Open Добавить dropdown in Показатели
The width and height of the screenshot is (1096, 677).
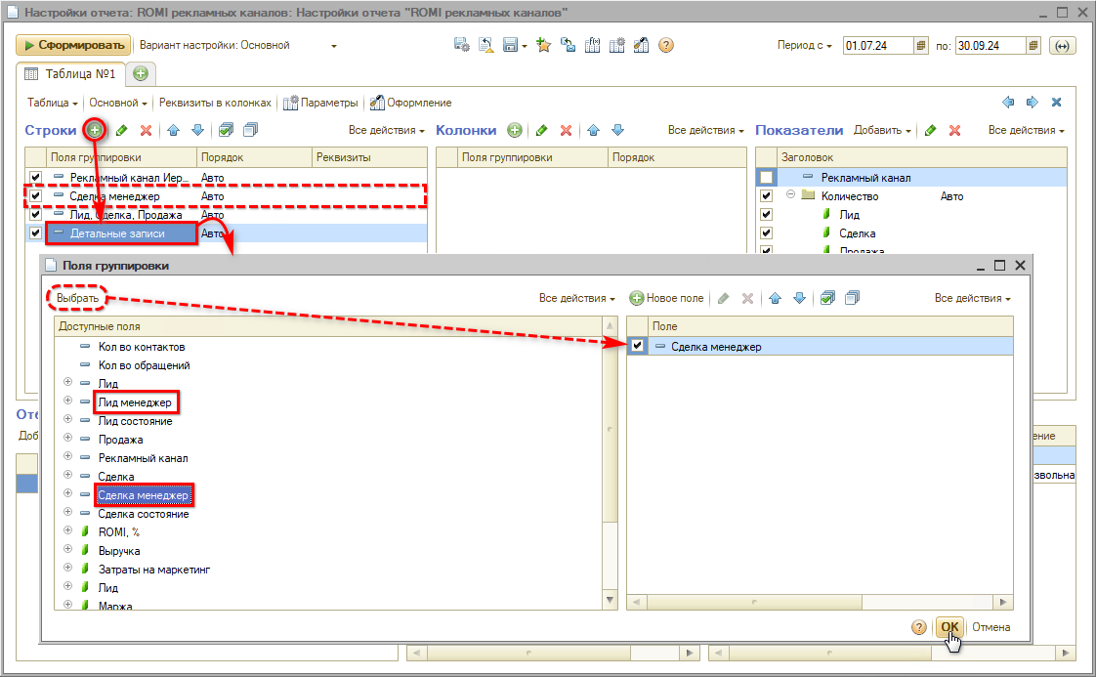click(x=882, y=130)
